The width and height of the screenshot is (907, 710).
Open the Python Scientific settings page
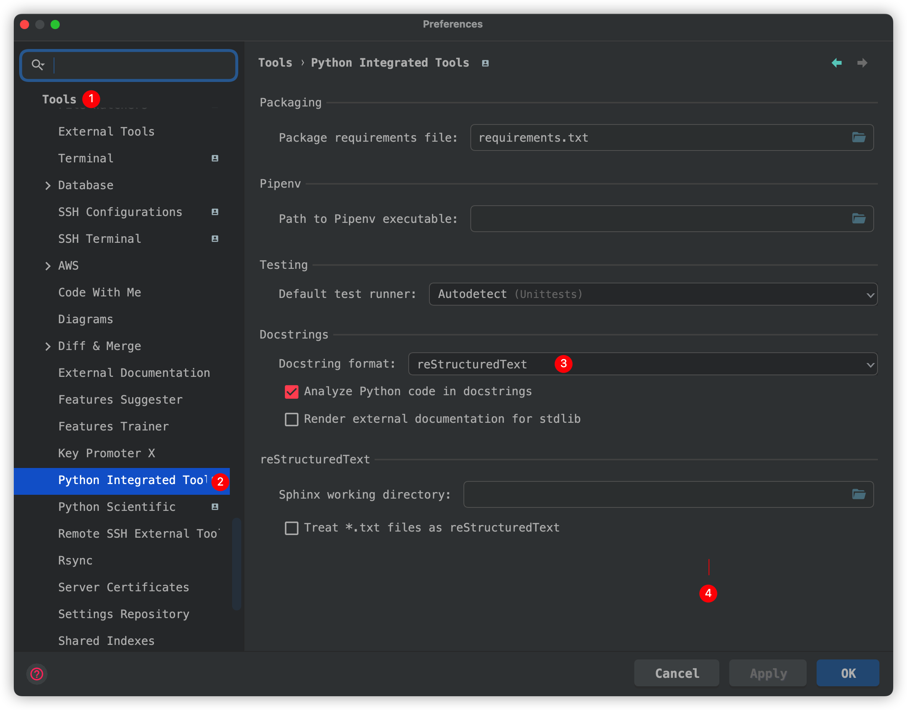pos(117,507)
